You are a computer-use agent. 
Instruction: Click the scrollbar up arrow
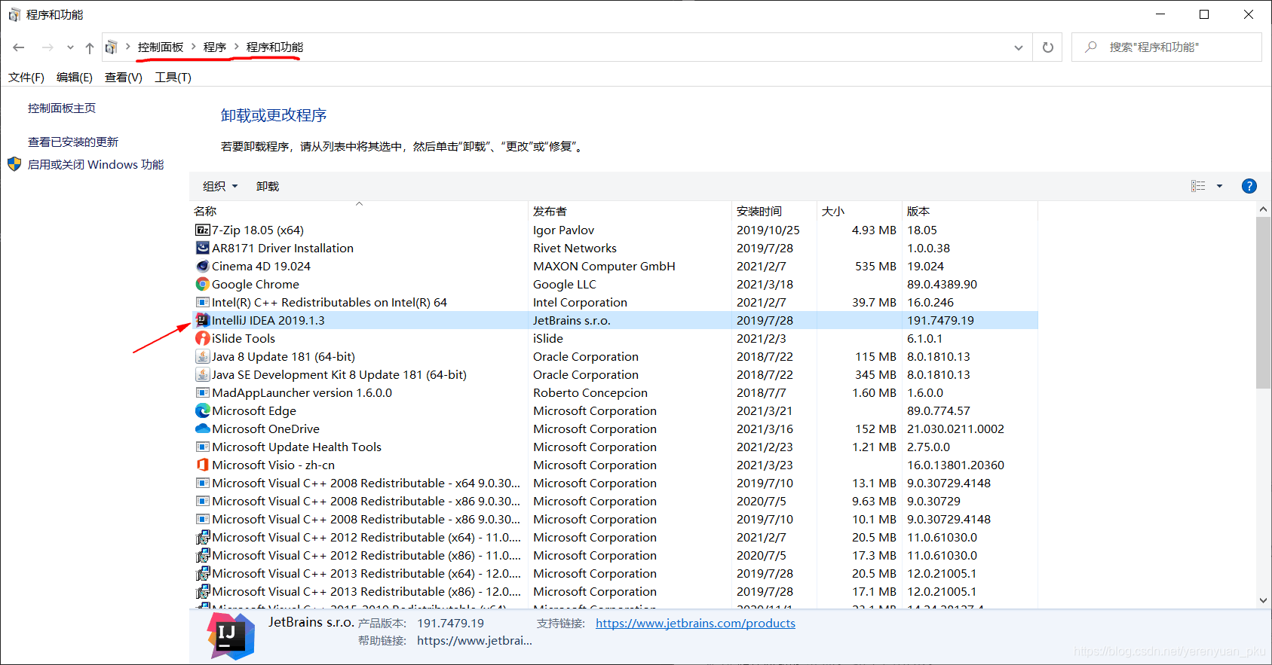1263,210
